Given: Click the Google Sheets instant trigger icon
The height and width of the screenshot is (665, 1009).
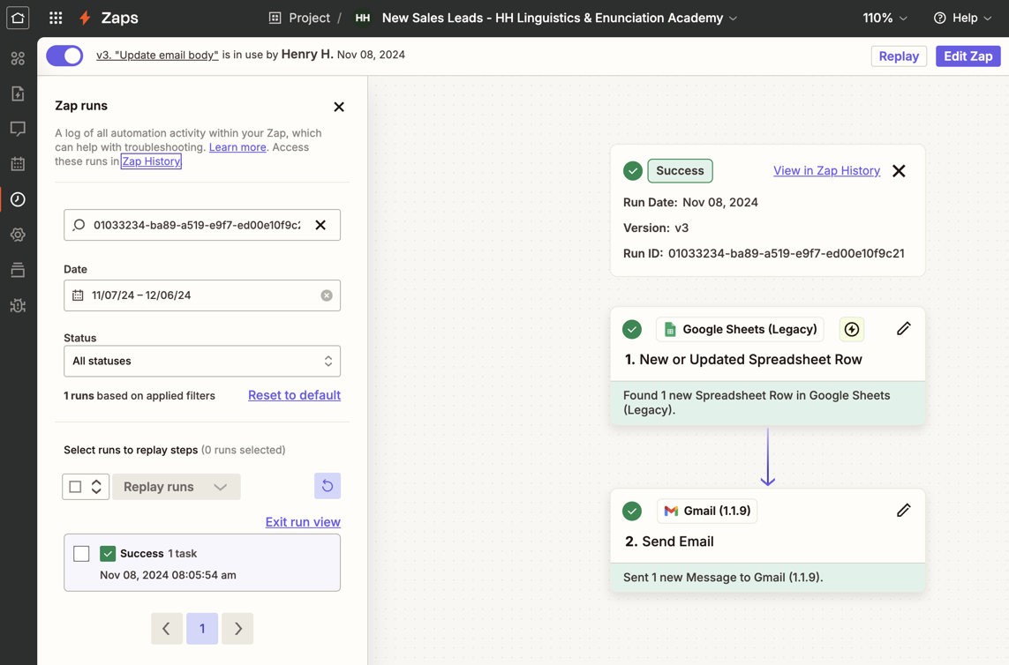Looking at the screenshot, I should click(851, 329).
